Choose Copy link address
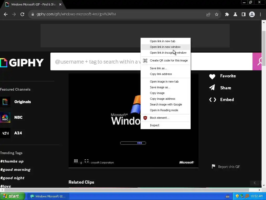Screen dimensions: 266x200 click(165, 74)
